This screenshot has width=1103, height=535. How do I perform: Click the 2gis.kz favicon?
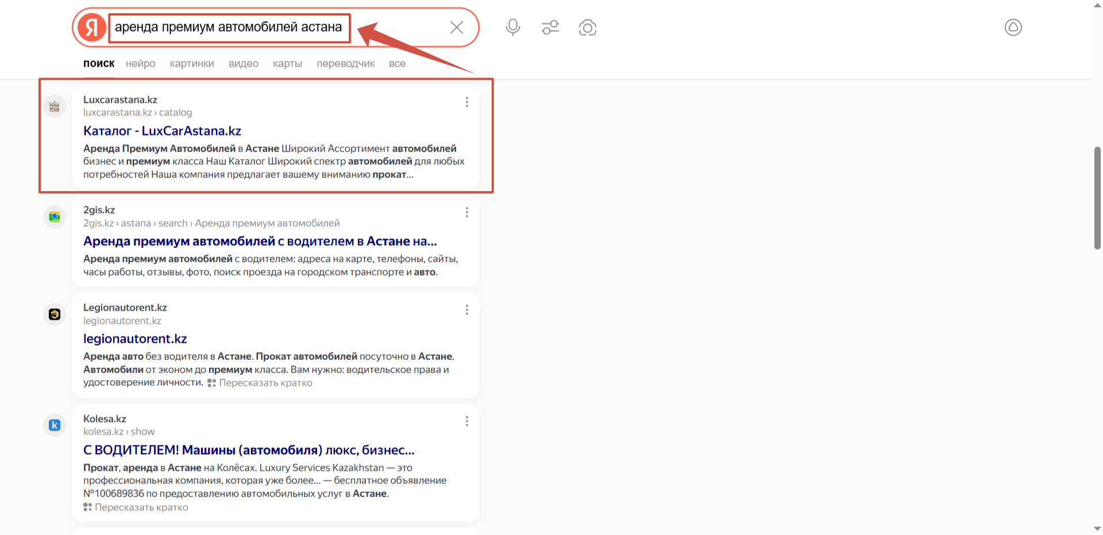55,217
